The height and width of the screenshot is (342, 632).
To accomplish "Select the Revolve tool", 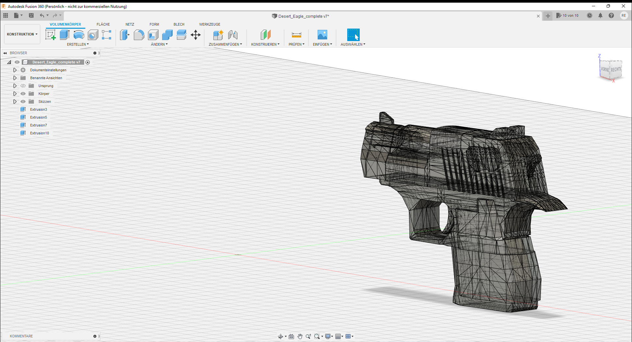I will (x=79, y=34).
